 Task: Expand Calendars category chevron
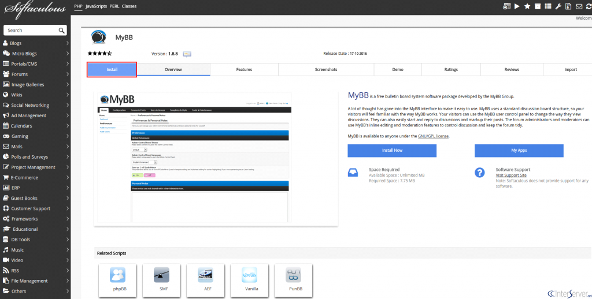(67, 126)
